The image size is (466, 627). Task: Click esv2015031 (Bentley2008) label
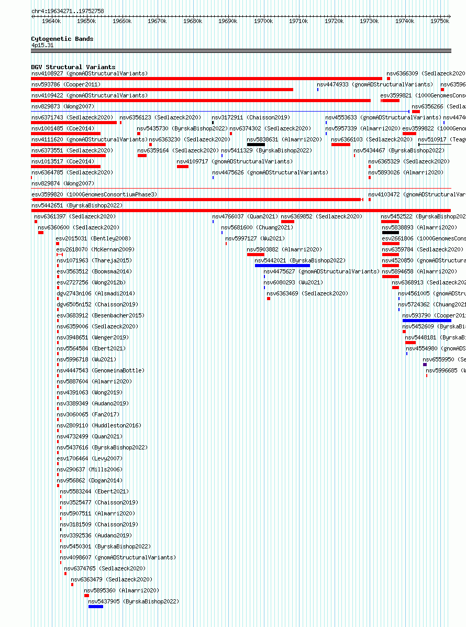pyautogui.click(x=93, y=239)
